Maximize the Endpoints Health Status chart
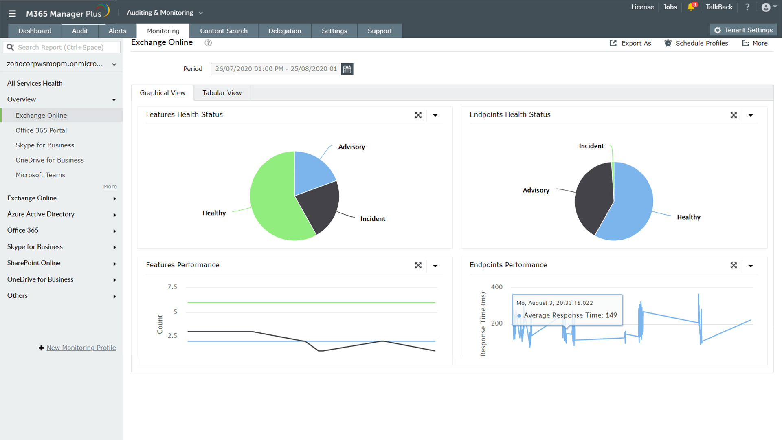The width and height of the screenshot is (782, 440). tap(734, 115)
